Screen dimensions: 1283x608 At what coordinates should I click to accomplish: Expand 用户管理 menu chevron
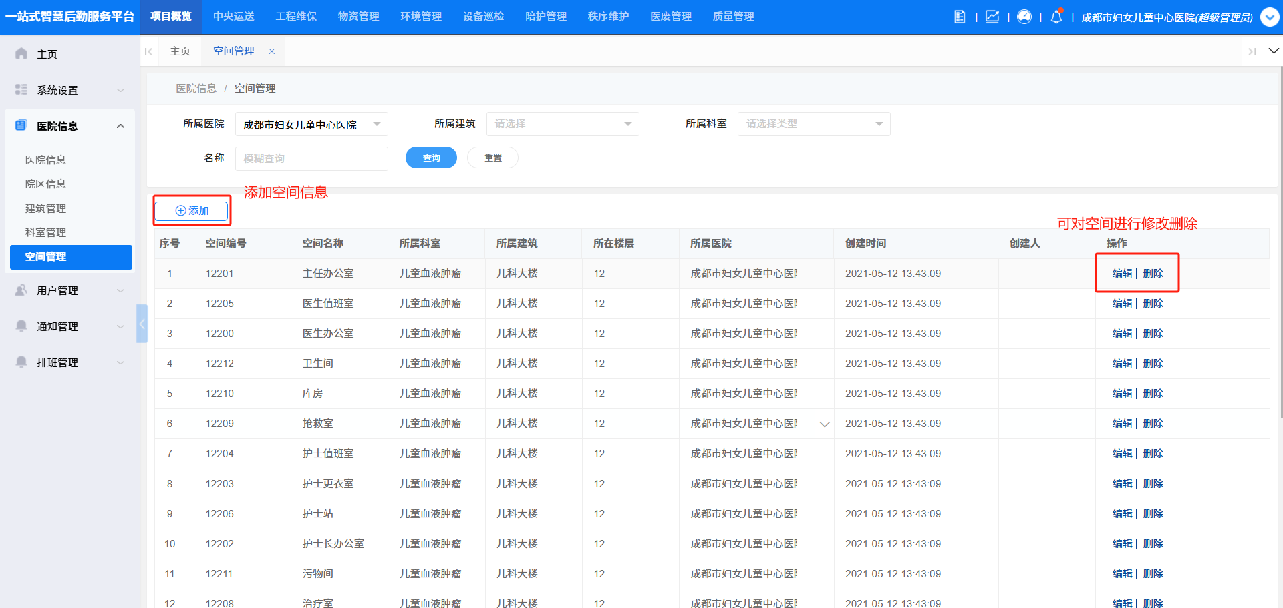(x=121, y=290)
